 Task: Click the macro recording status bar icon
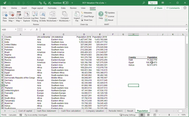click(21, 115)
